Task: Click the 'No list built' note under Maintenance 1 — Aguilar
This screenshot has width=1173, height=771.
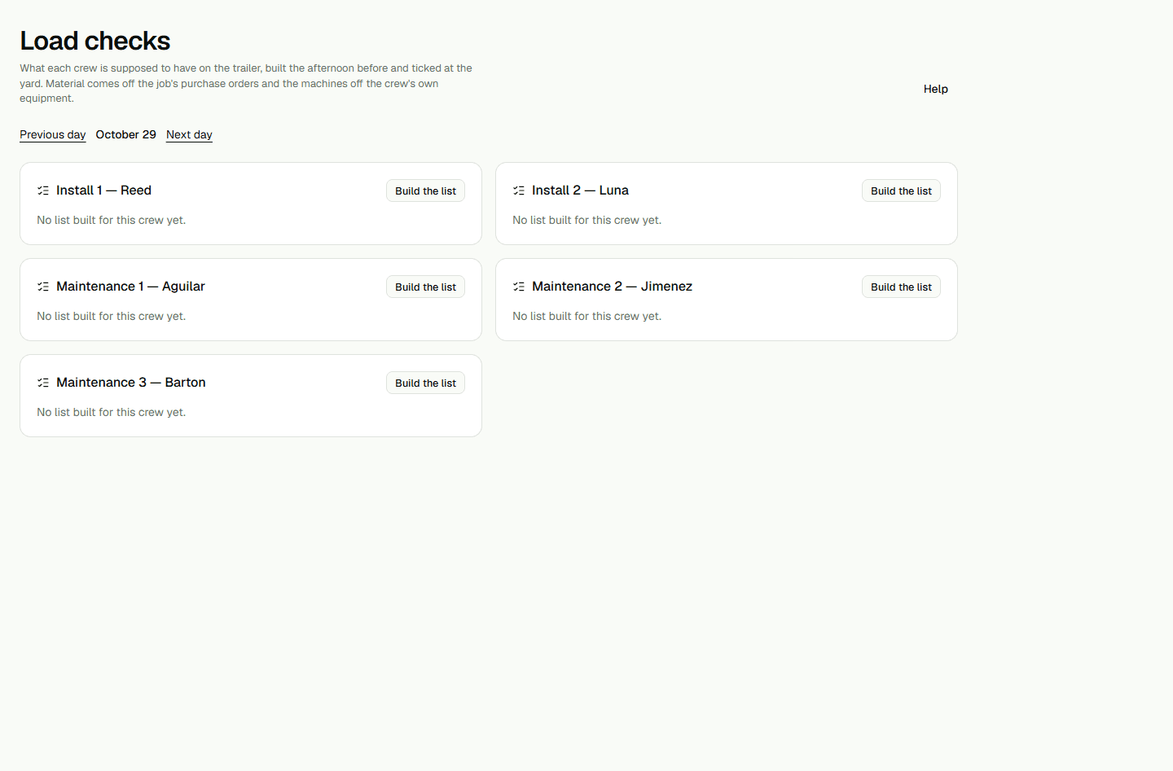Action: (111, 317)
